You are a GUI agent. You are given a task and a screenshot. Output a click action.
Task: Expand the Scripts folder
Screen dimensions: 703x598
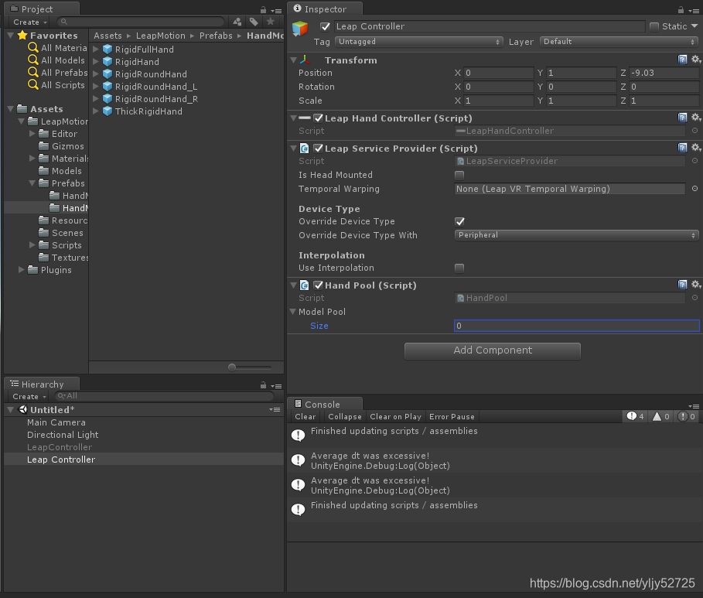[32, 245]
